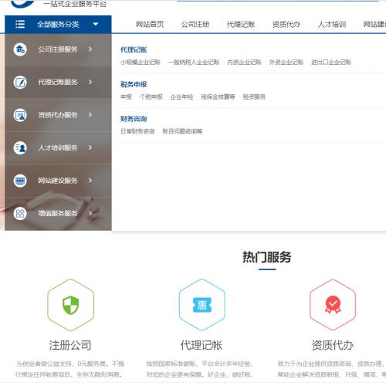Click the 增值服务服务 squares icon
The image size is (386, 386).
(20, 213)
